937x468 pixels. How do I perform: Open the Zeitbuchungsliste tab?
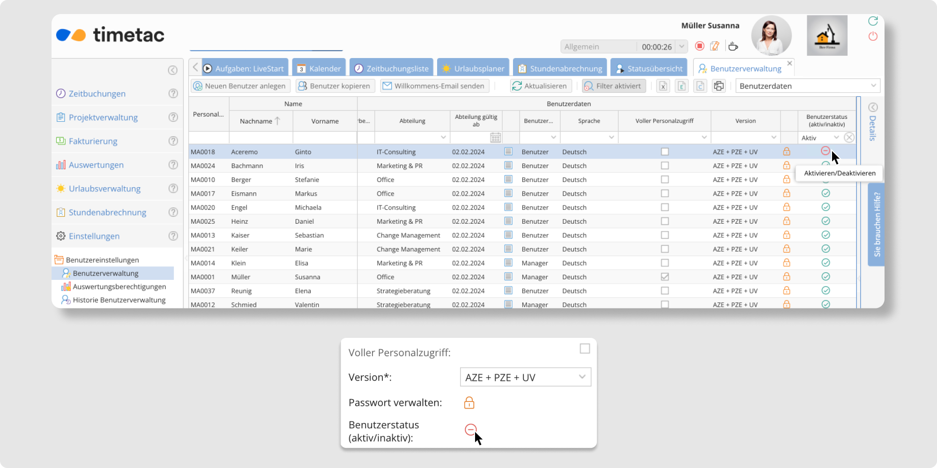pos(392,68)
